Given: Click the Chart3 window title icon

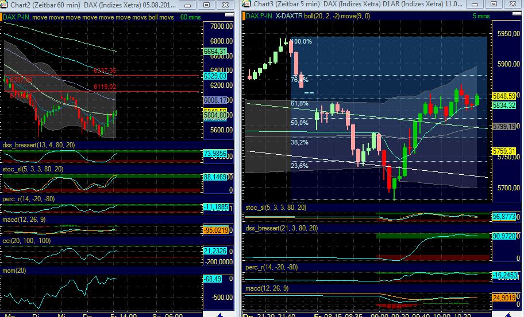Looking at the screenshot, I should pos(246,3).
